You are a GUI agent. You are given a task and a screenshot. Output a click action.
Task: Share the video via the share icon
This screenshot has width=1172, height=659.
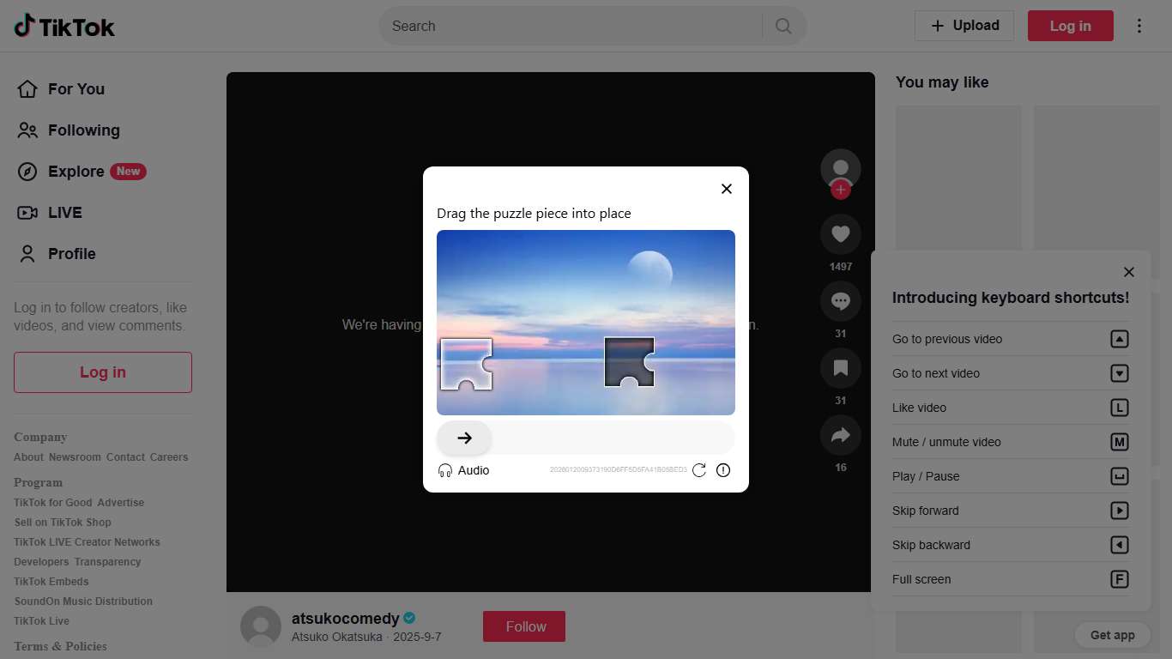840,434
